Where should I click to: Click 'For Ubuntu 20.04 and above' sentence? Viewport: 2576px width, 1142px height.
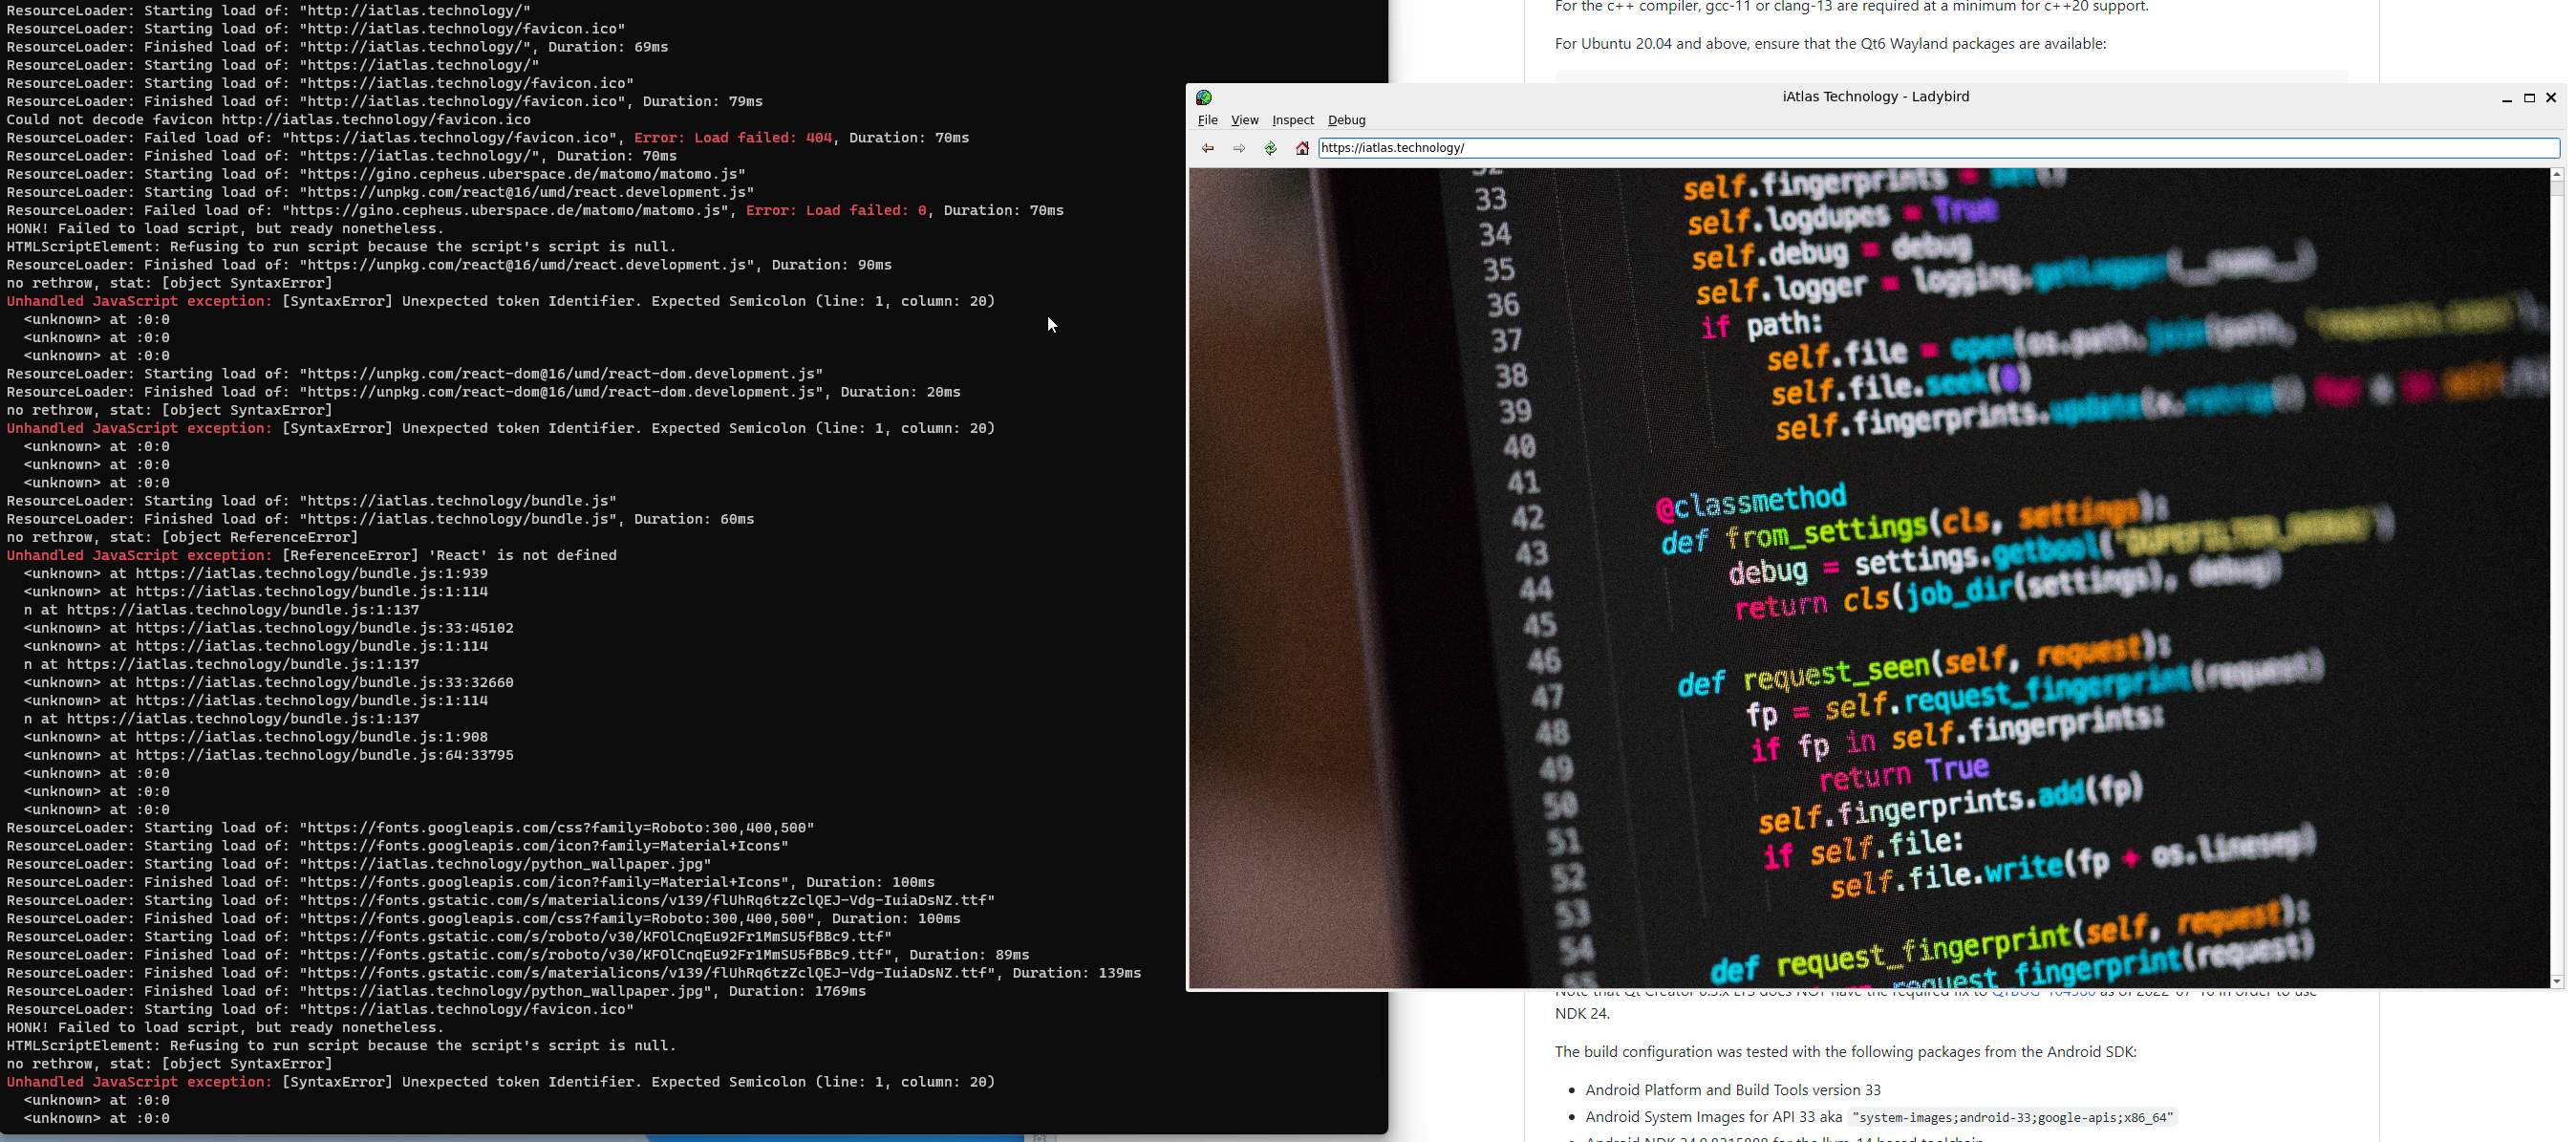(1830, 44)
